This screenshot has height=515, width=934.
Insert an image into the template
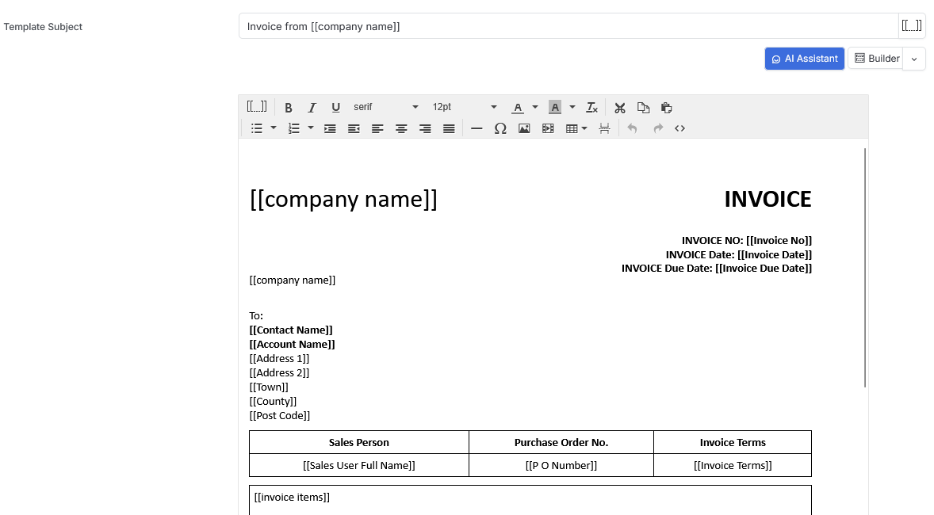coord(524,128)
